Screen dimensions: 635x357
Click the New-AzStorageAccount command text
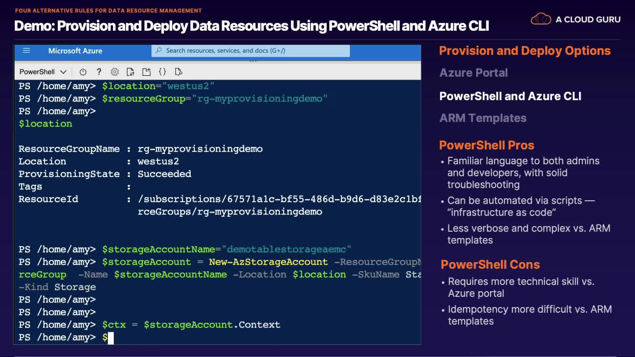click(268, 262)
